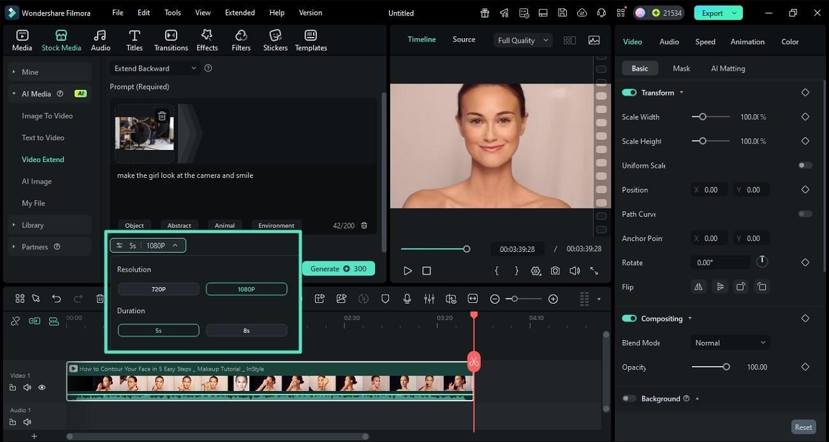Toggle Uniform Scale in the Transform panel
This screenshot has height=442, width=829.
coord(804,165)
